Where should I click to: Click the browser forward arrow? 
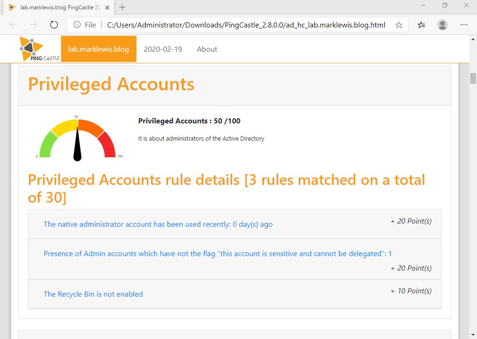tap(33, 25)
